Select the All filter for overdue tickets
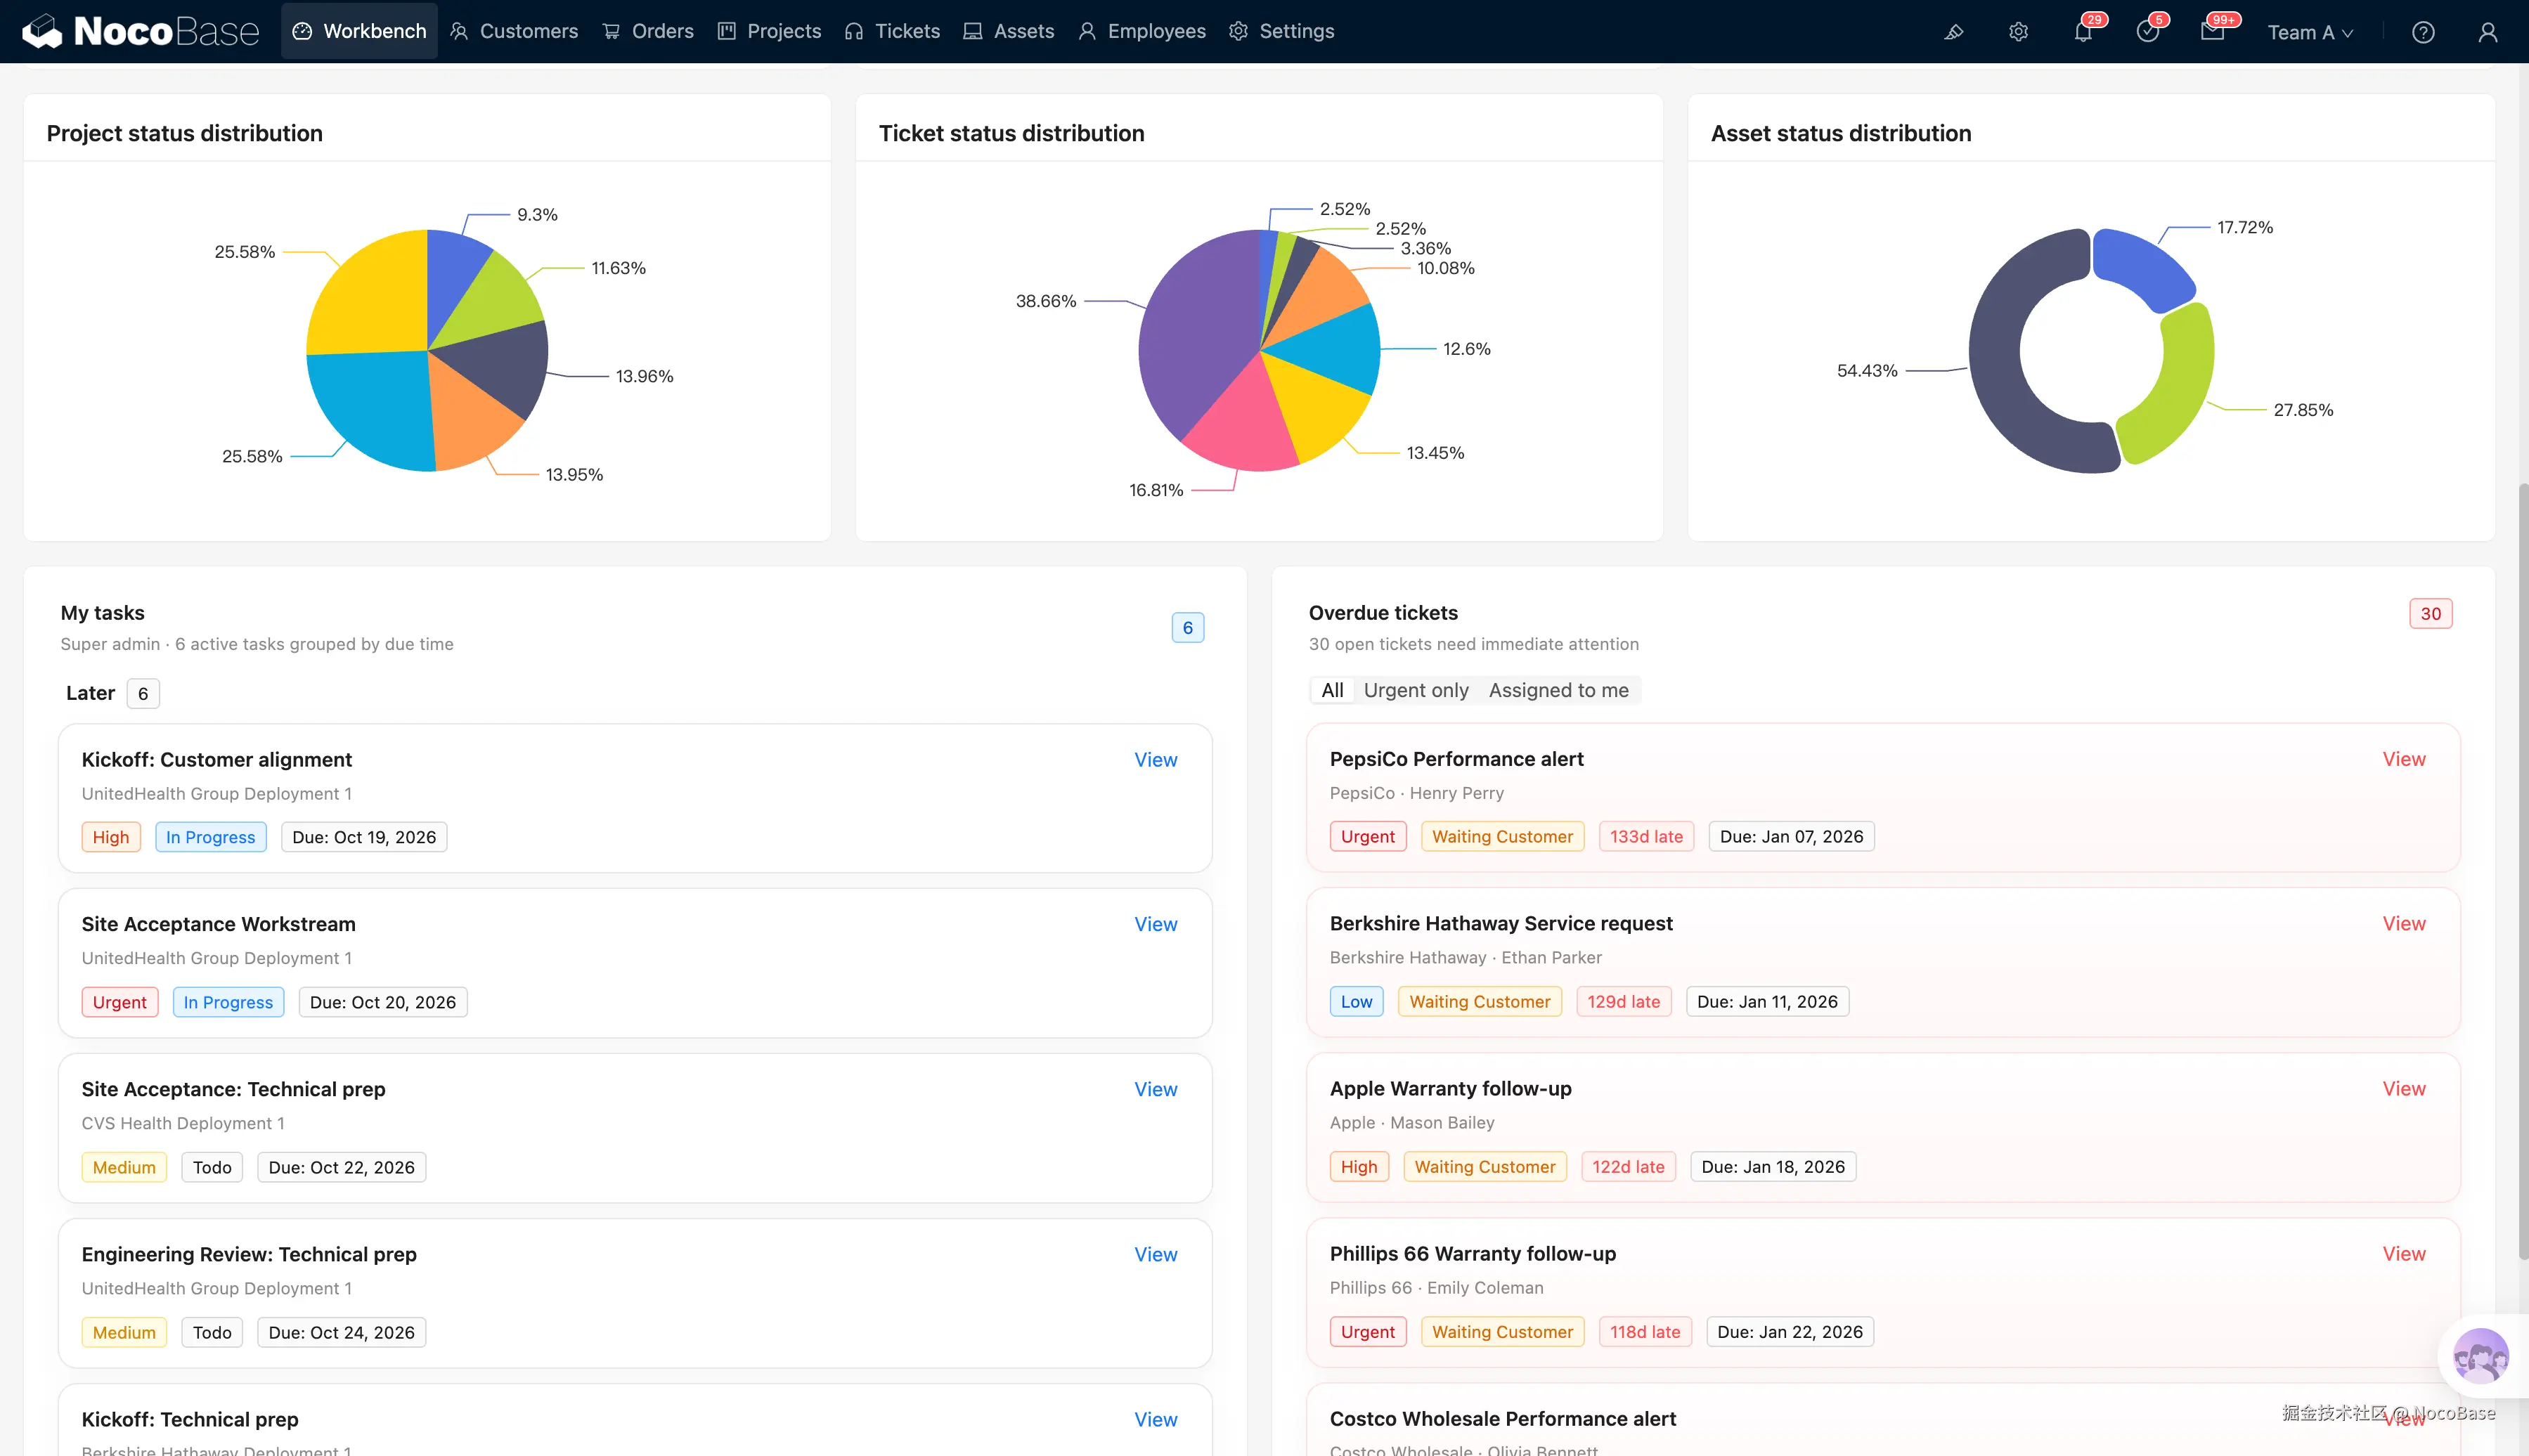2529x1456 pixels. (1332, 690)
